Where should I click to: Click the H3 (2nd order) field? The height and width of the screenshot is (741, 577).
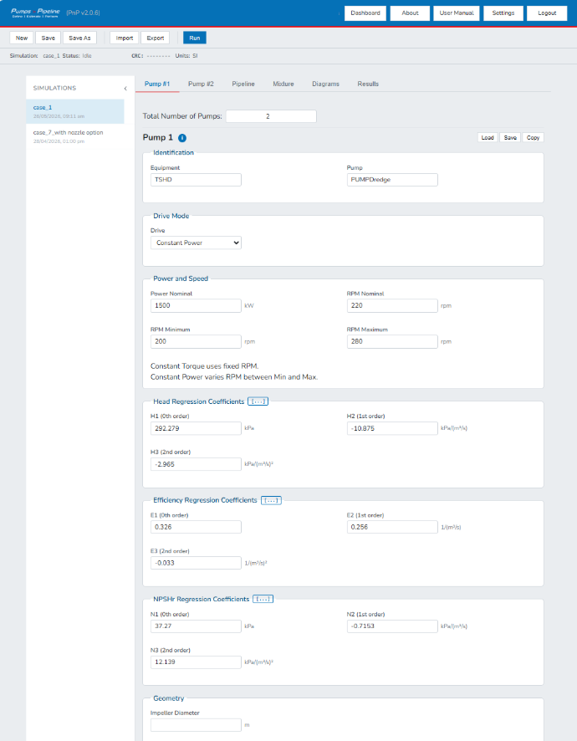[196, 464]
